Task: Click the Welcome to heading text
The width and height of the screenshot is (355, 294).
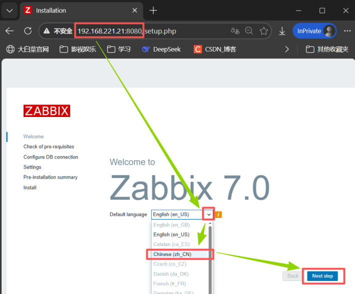Action: pyautogui.click(x=133, y=162)
